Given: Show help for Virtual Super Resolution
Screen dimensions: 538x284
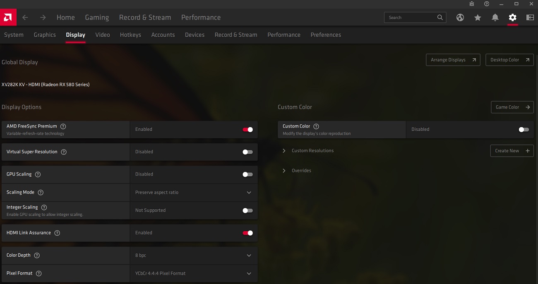Looking at the screenshot, I should click(64, 152).
